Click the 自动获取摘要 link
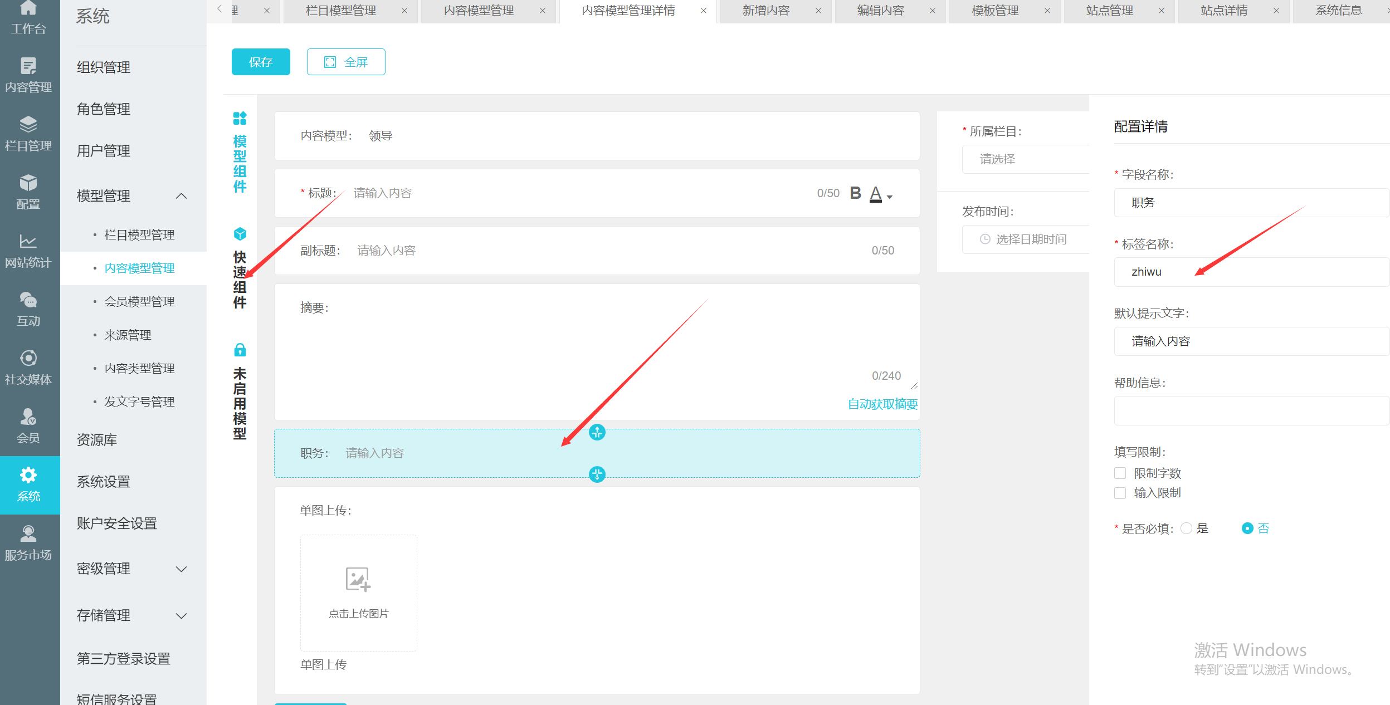Viewport: 1390px width, 705px height. (x=882, y=404)
